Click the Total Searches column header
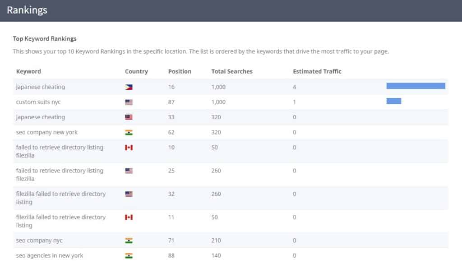 231,71
